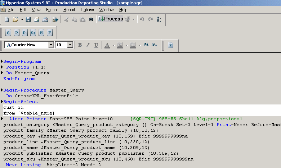The height and width of the screenshot is (168, 281).
Task: Click the cust_id line in the editor
Action: coord(13,107)
